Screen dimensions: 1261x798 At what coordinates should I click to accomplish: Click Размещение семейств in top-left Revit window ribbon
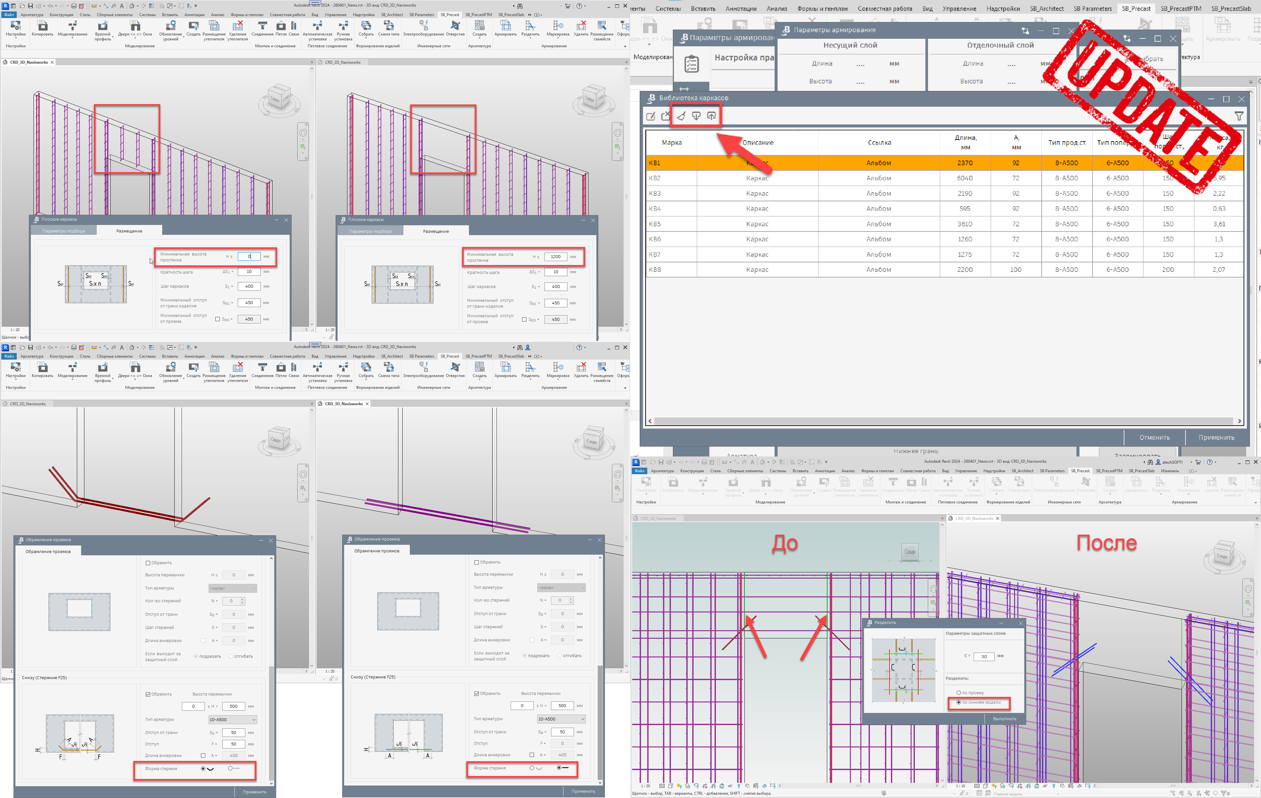tap(602, 30)
